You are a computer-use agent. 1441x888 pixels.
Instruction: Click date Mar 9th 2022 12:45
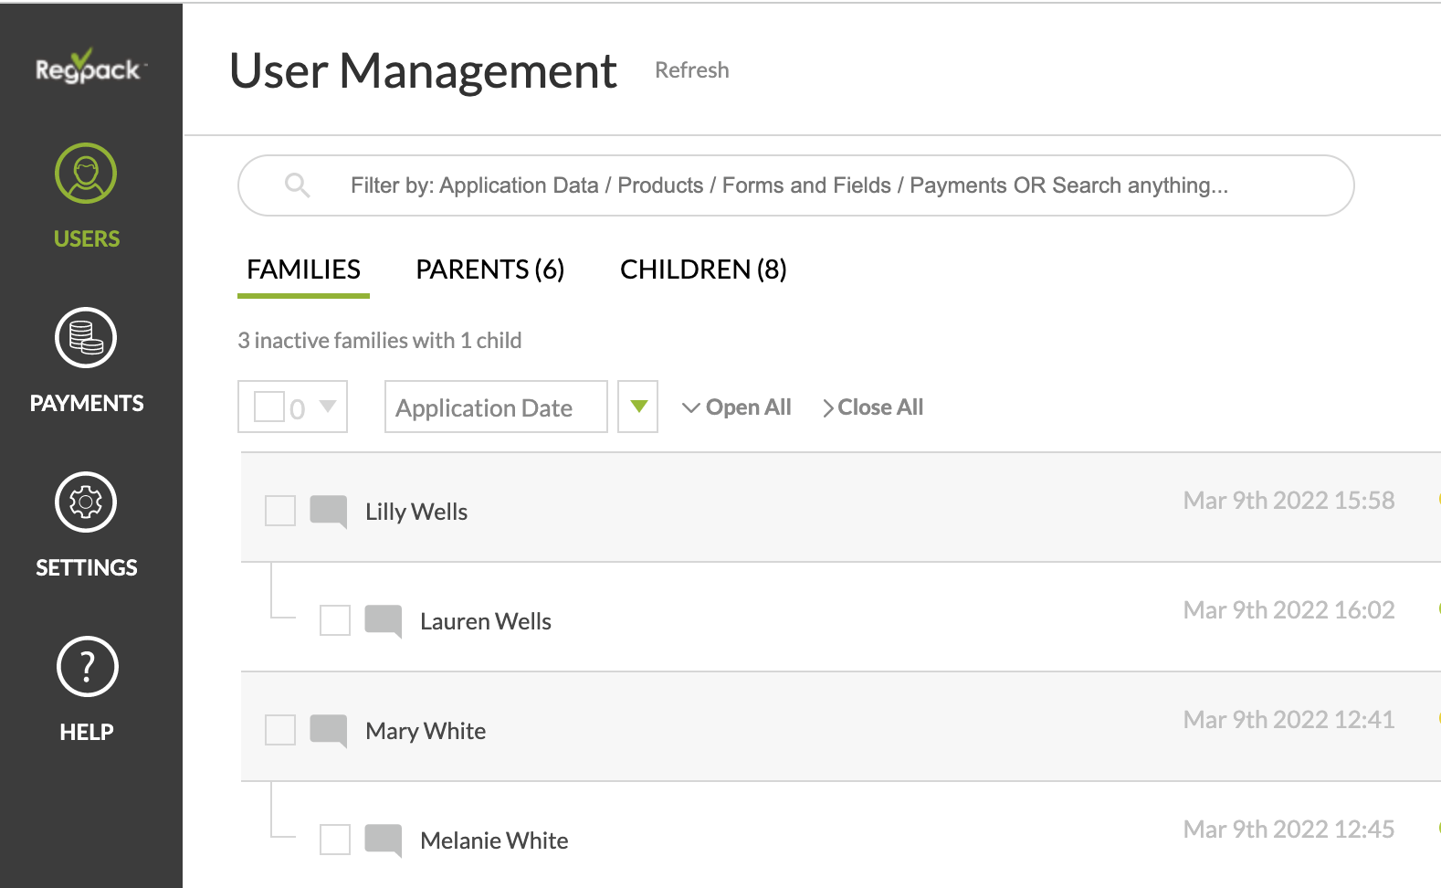pyautogui.click(x=1288, y=830)
